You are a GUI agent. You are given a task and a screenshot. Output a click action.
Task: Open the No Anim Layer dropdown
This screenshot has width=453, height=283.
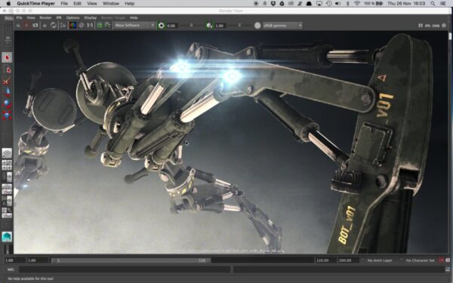[x=379, y=260]
